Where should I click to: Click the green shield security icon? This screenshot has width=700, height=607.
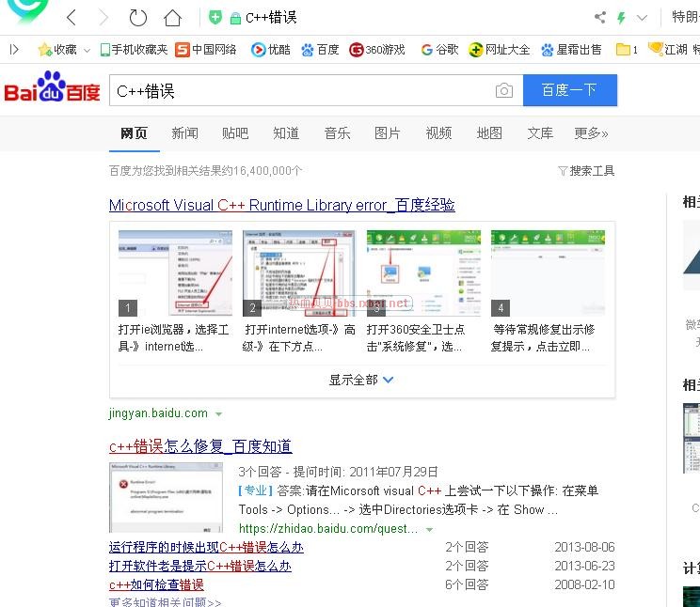[215, 18]
